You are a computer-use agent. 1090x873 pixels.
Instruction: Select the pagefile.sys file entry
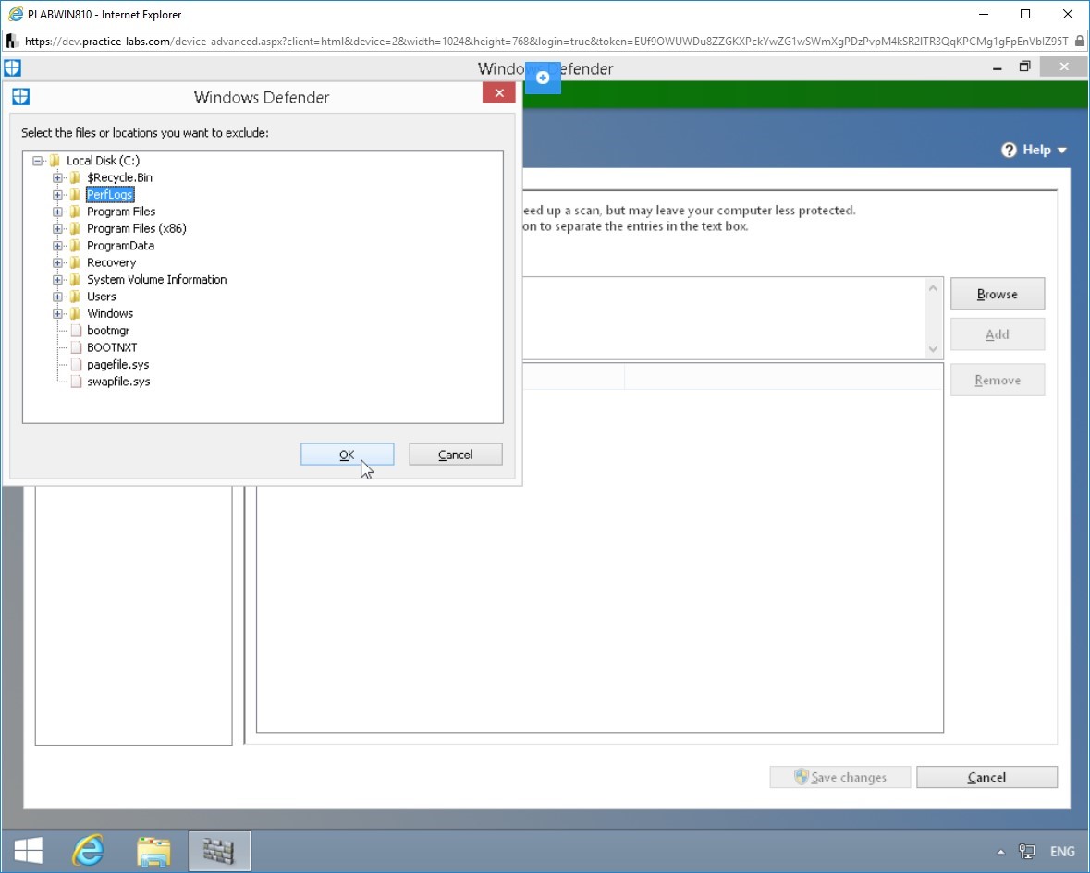[117, 365]
